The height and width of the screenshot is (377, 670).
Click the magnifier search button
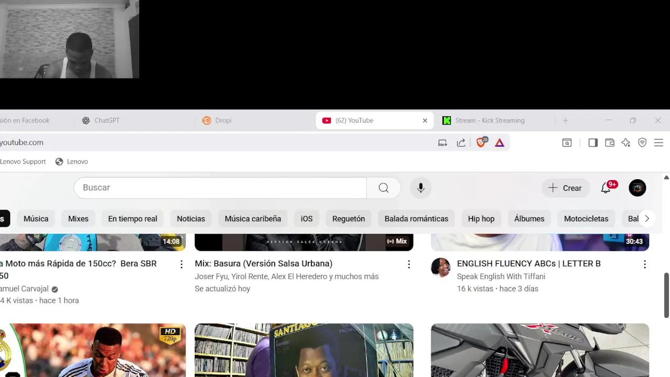click(x=384, y=187)
